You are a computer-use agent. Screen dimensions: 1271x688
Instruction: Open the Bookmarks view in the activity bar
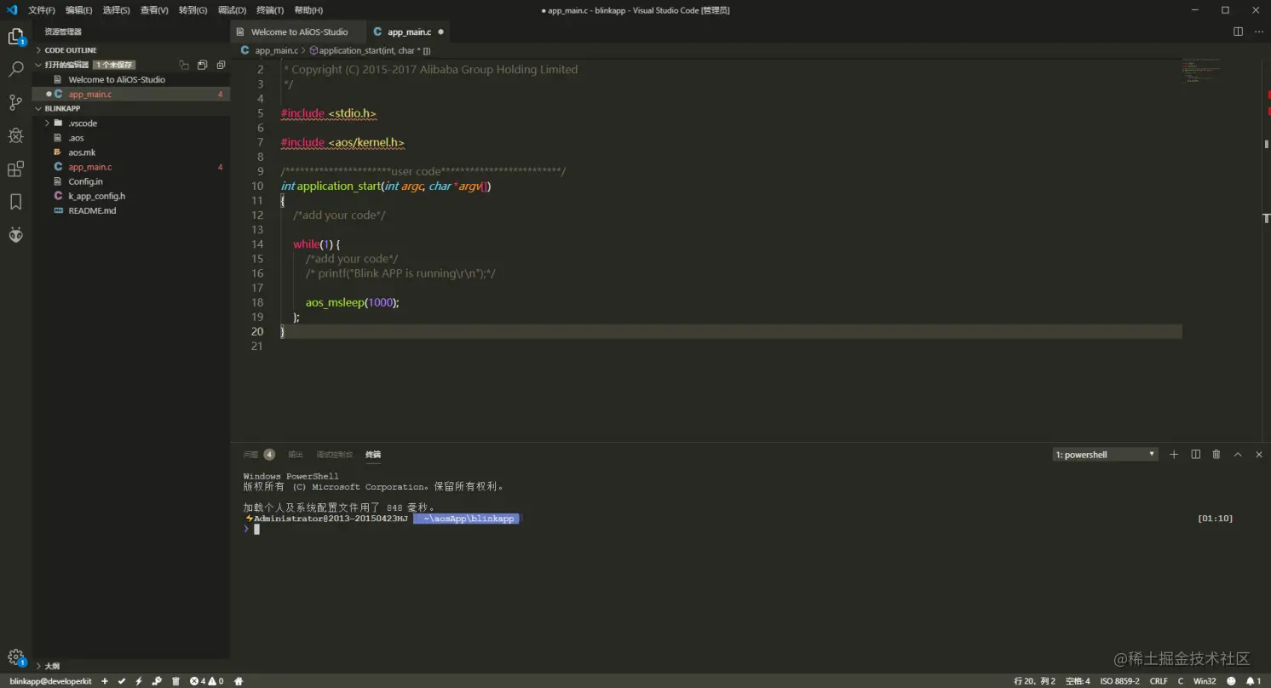15,202
